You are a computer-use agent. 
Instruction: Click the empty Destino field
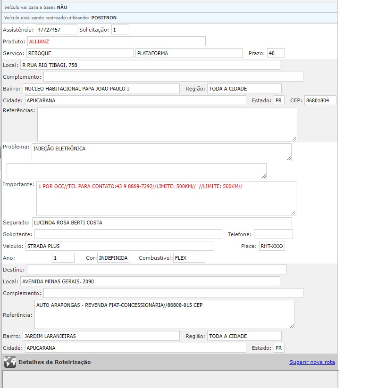click(157, 270)
